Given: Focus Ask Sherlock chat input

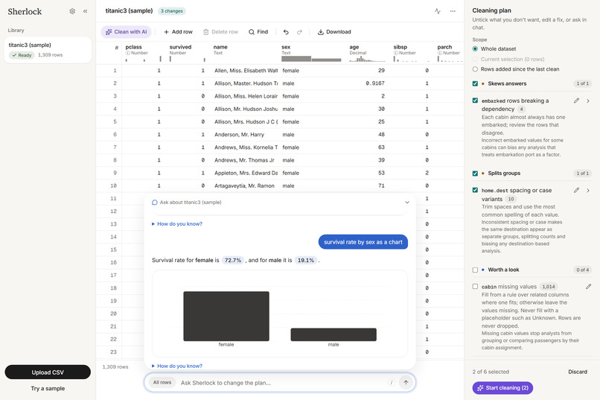Looking at the screenshot, I should pyautogui.click(x=281, y=383).
